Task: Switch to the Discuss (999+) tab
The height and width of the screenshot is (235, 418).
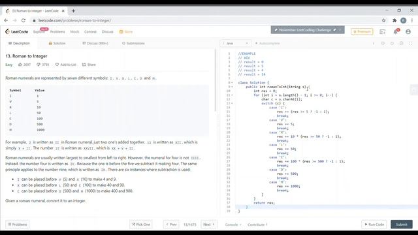Action: tap(95, 43)
